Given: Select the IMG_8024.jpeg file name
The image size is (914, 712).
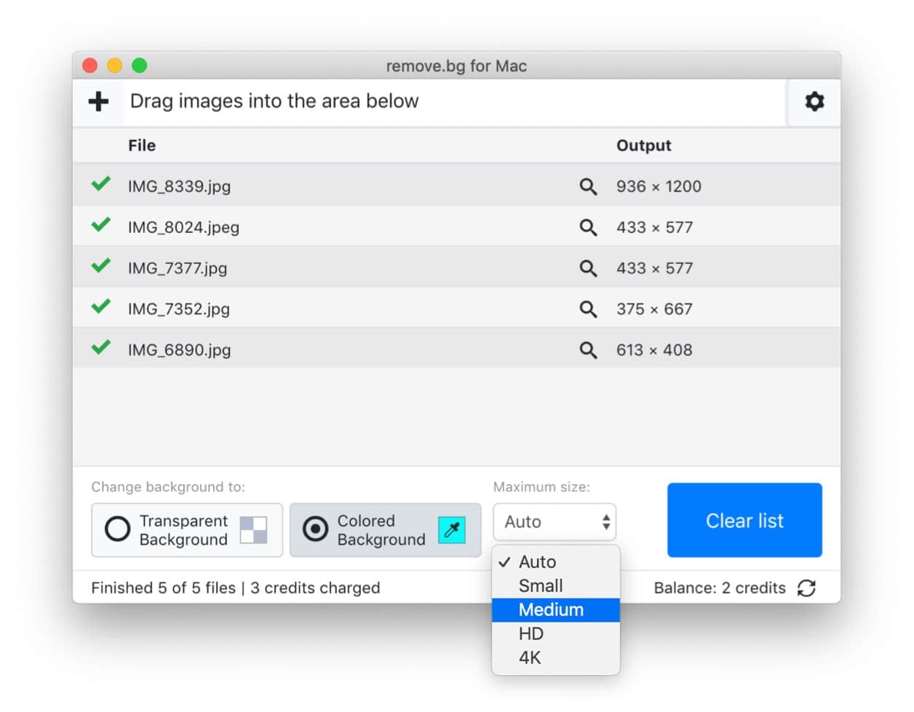Looking at the screenshot, I should click(x=183, y=227).
